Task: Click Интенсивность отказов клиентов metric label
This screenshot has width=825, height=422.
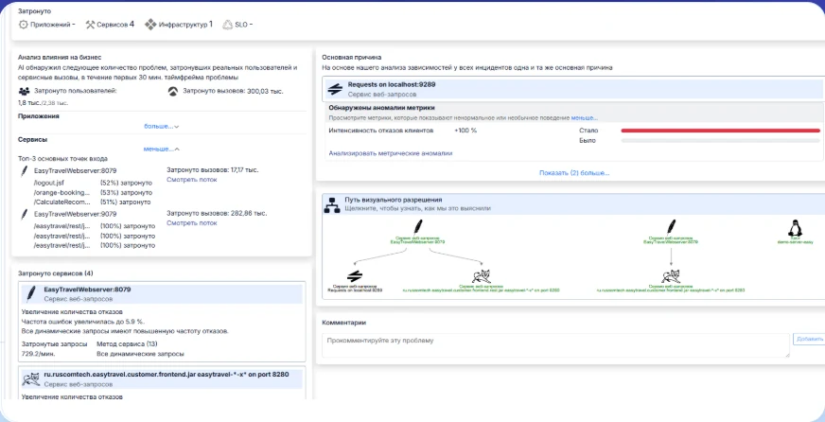Action: (381, 130)
